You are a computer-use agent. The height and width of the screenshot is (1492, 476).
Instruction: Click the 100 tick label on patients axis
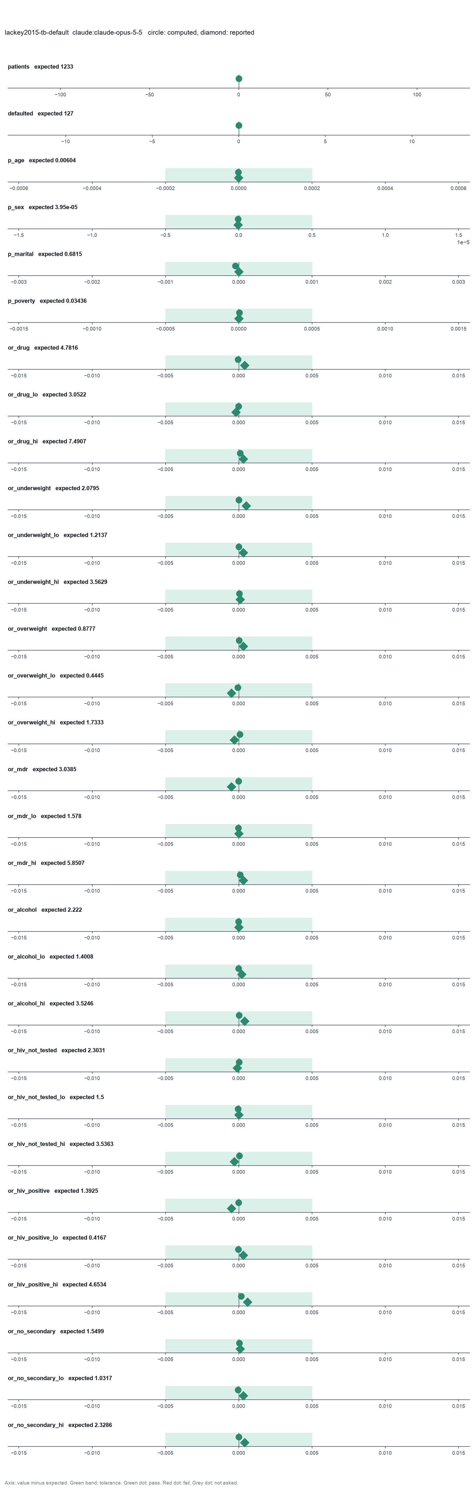click(417, 94)
